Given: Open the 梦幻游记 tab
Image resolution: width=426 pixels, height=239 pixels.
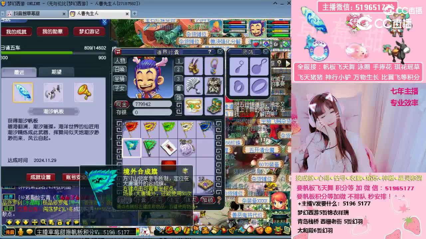Looking at the screenshot, I should pos(89,32).
